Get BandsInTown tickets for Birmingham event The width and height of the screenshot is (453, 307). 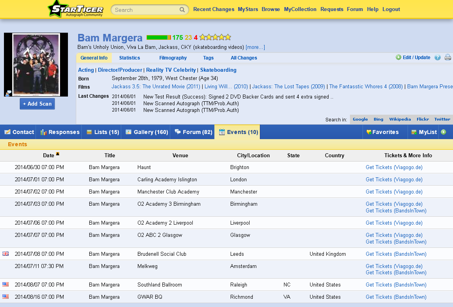396,211
